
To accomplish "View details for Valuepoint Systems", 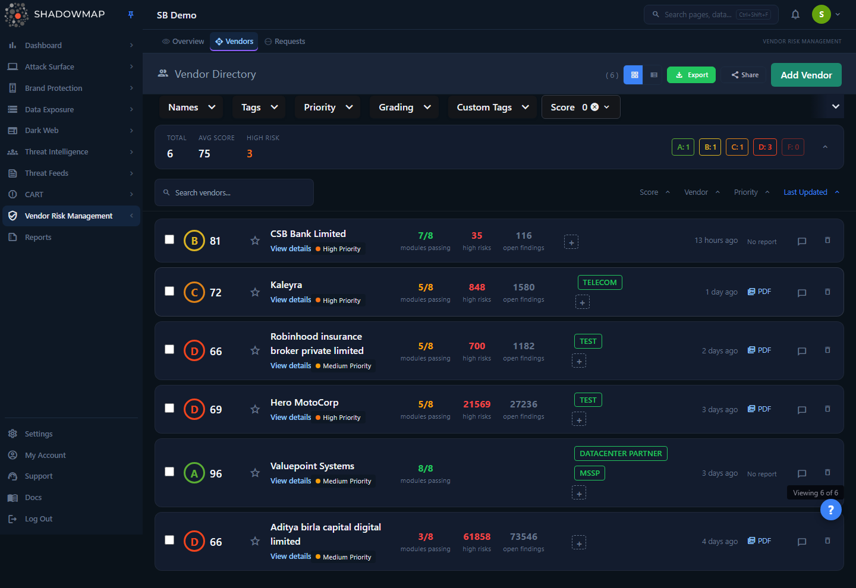I will coord(291,481).
